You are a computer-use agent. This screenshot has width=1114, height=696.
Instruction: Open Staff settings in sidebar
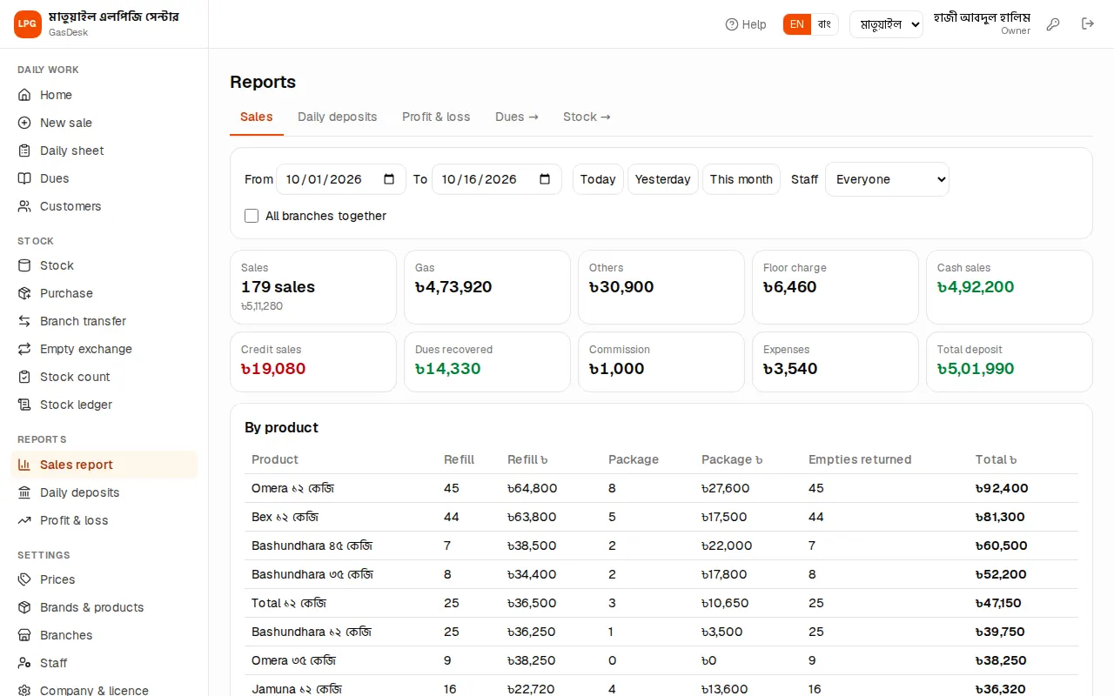[x=104, y=663]
